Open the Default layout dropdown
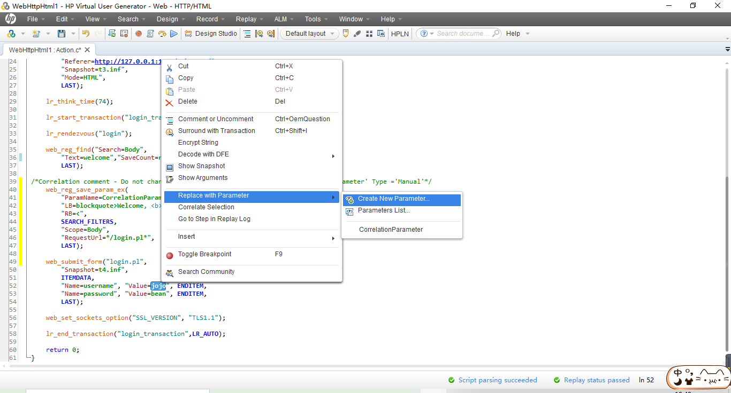The image size is (731, 393). [309, 34]
